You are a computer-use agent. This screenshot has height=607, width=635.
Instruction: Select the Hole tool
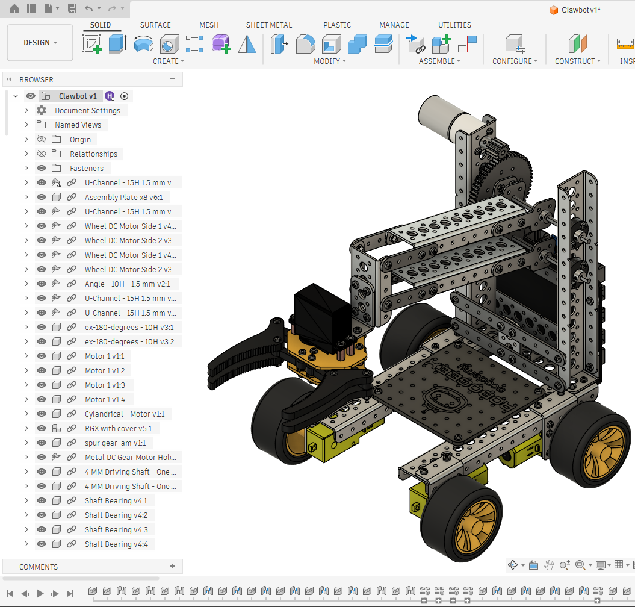[x=169, y=44]
